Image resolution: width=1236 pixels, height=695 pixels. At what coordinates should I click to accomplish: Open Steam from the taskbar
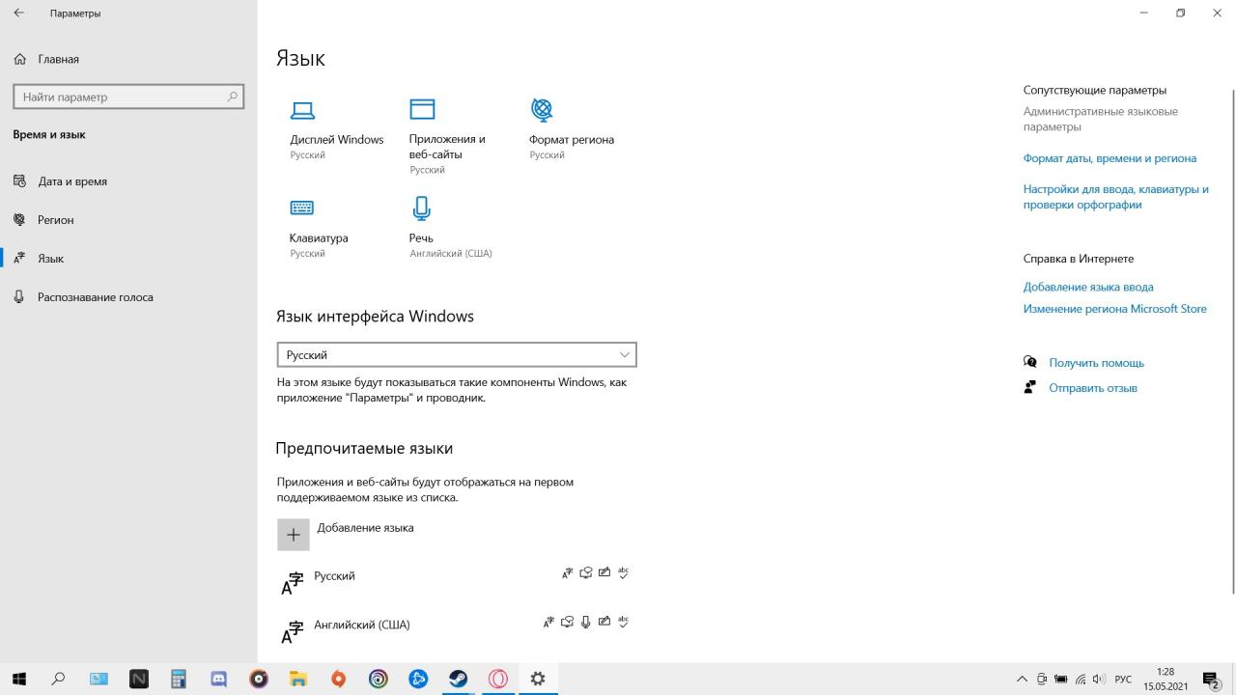click(458, 679)
